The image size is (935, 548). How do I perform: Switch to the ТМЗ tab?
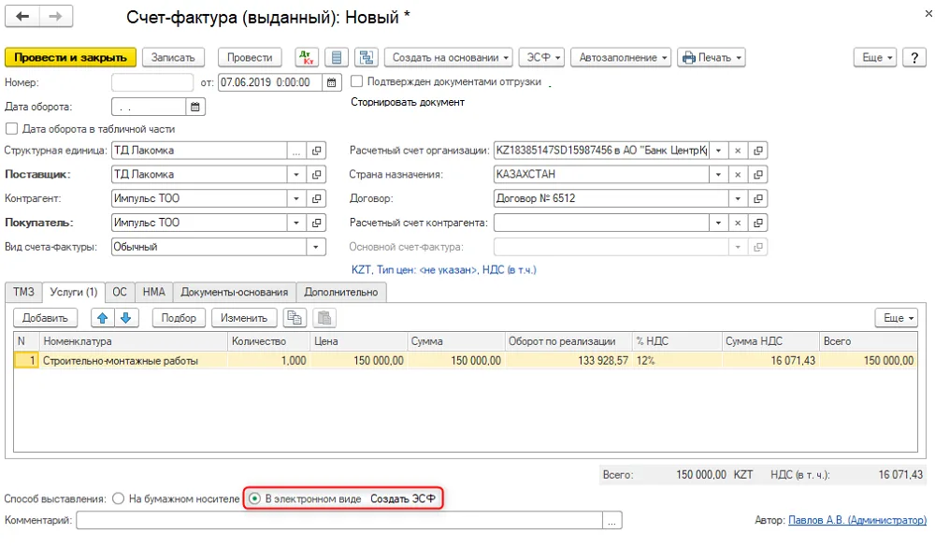pos(24,292)
